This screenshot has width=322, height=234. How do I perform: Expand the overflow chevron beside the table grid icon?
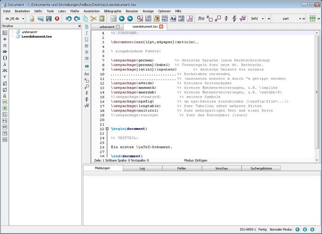pos(319,19)
